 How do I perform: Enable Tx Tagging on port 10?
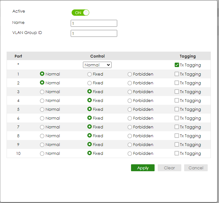177,153
